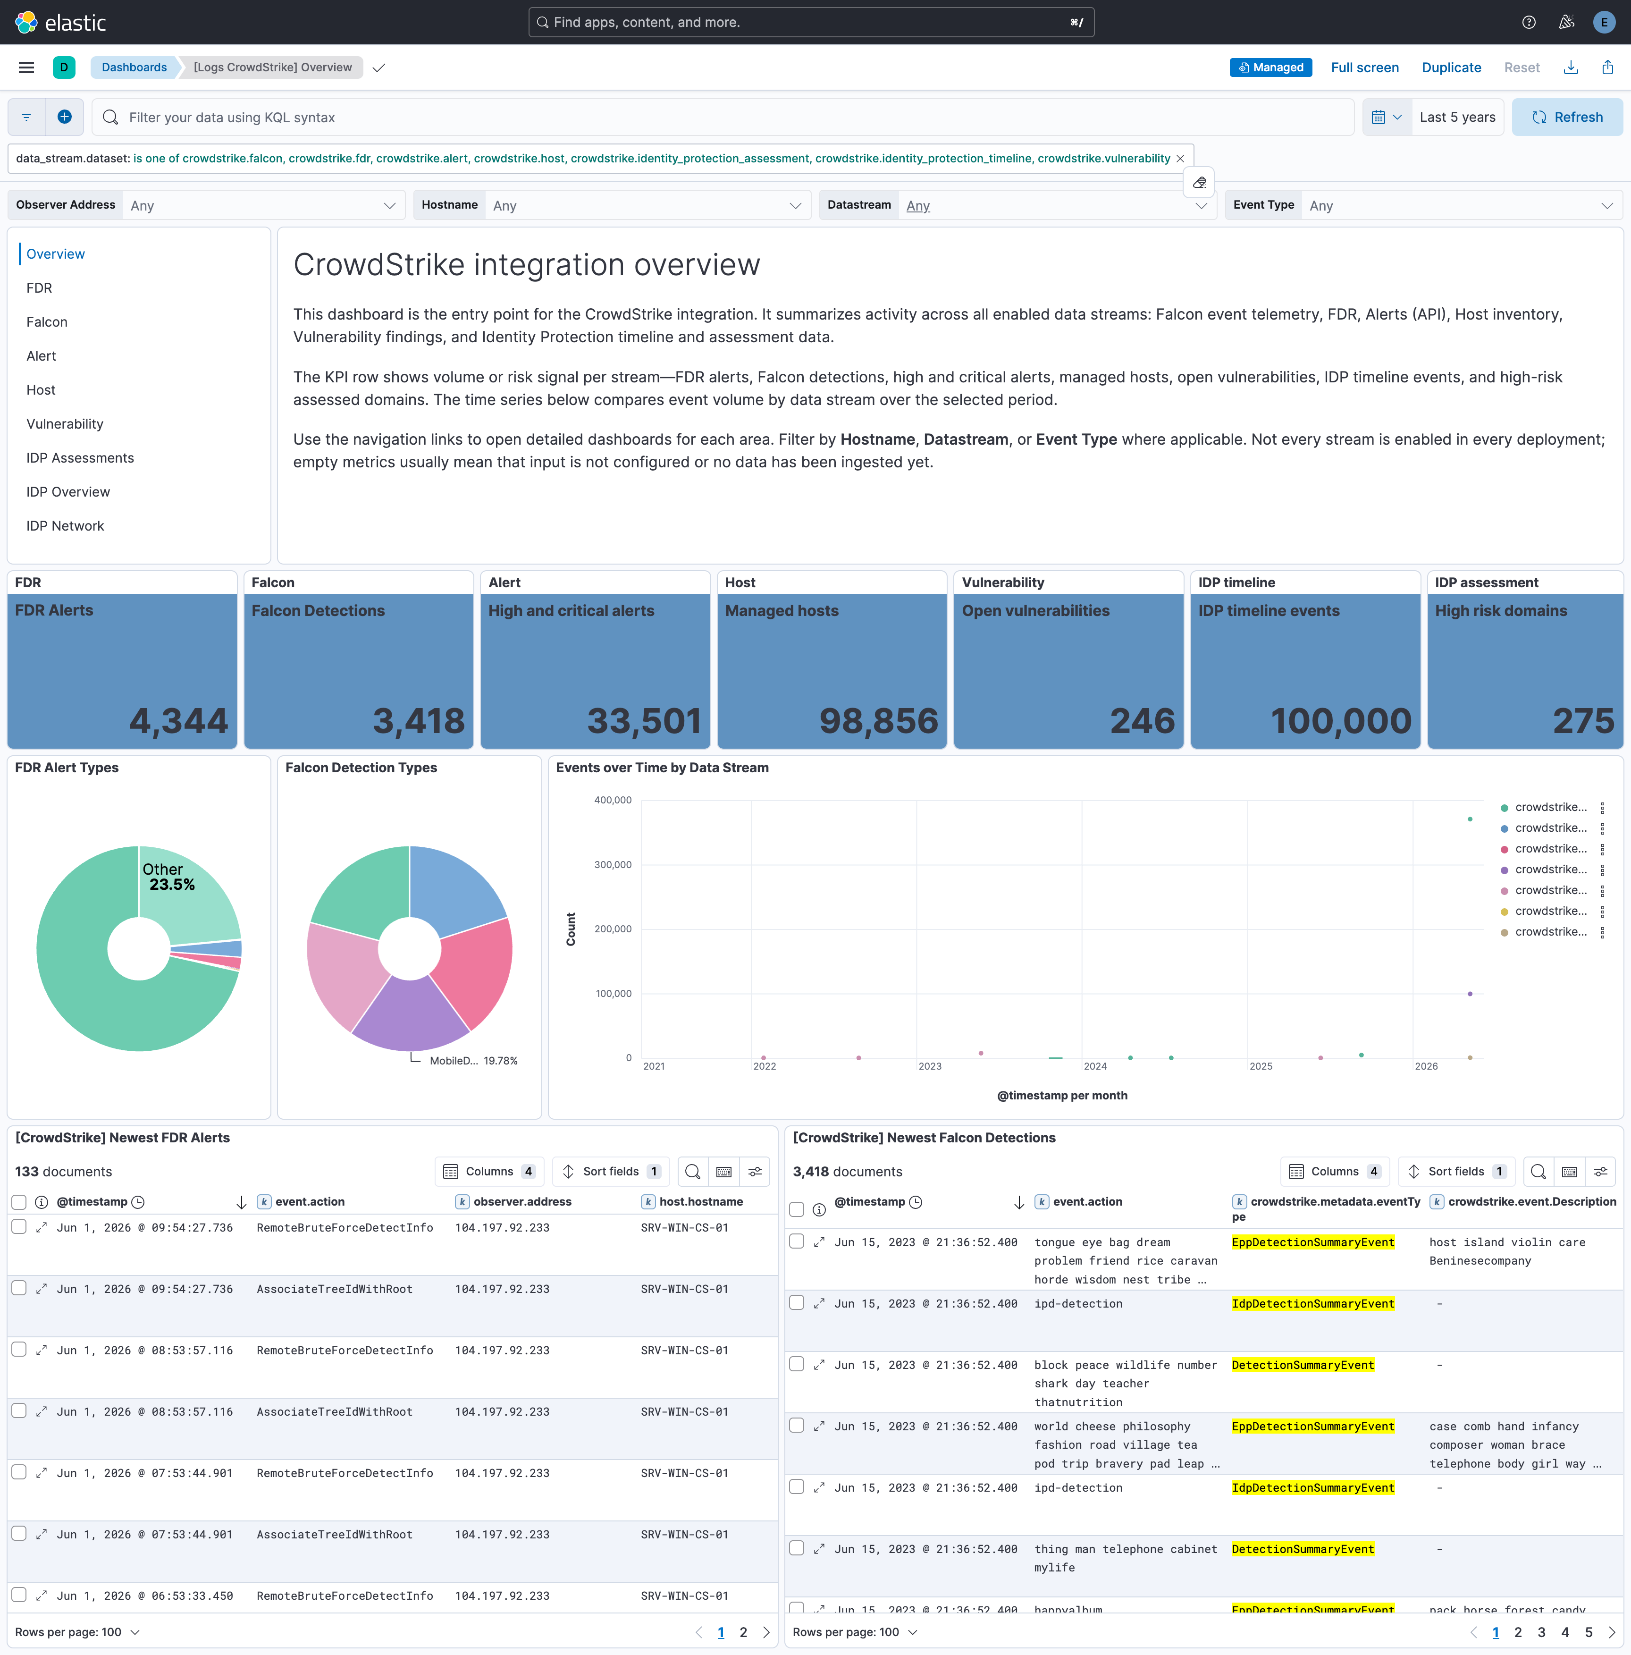This screenshot has height=1655, width=1631.
Task: Open search in Newest Falcon Detections table
Action: pyautogui.click(x=1539, y=1171)
